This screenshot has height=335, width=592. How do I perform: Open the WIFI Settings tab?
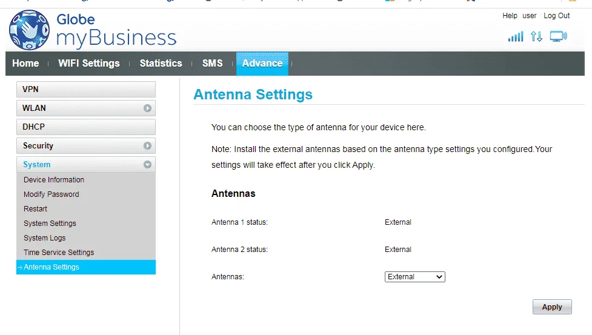(89, 64)
